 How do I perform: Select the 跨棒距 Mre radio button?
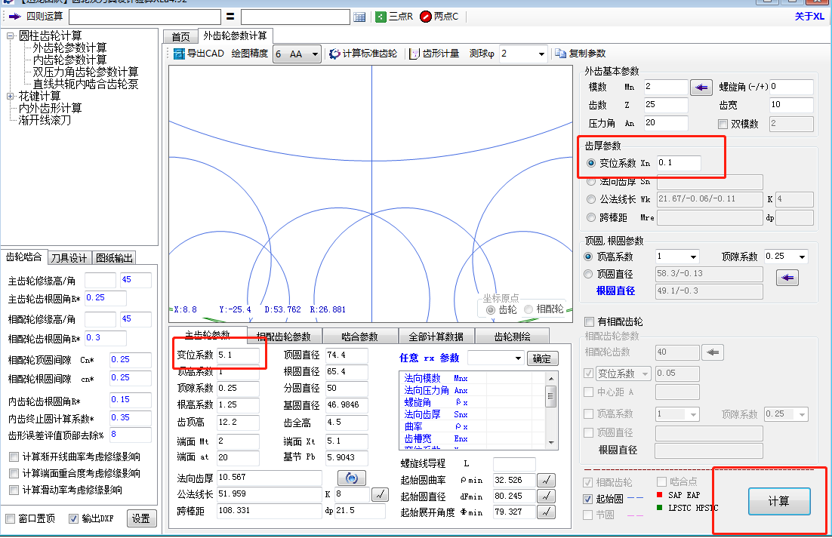[x=590, y=217]
